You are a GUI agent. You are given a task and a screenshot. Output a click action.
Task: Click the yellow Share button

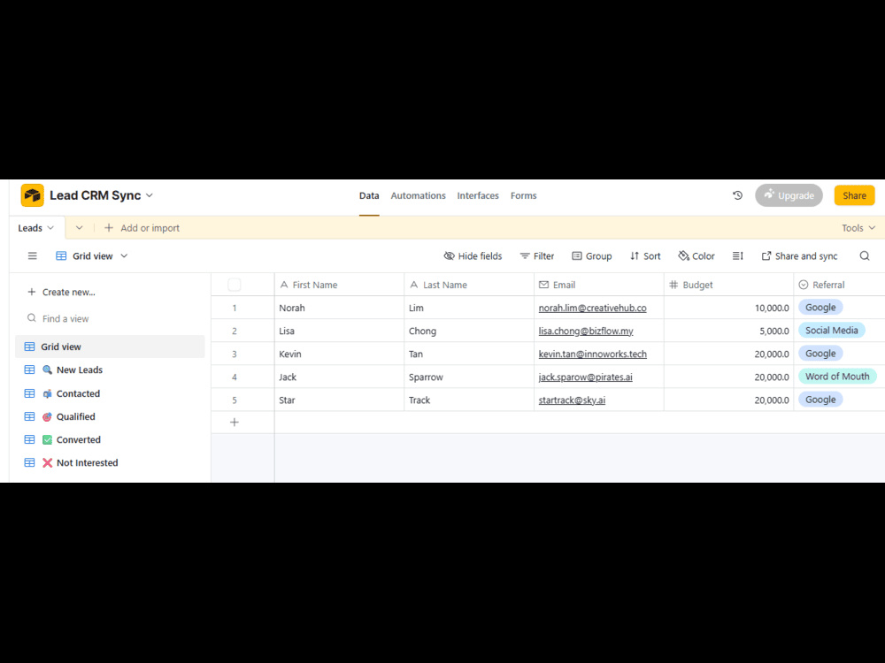click(854, 195)
